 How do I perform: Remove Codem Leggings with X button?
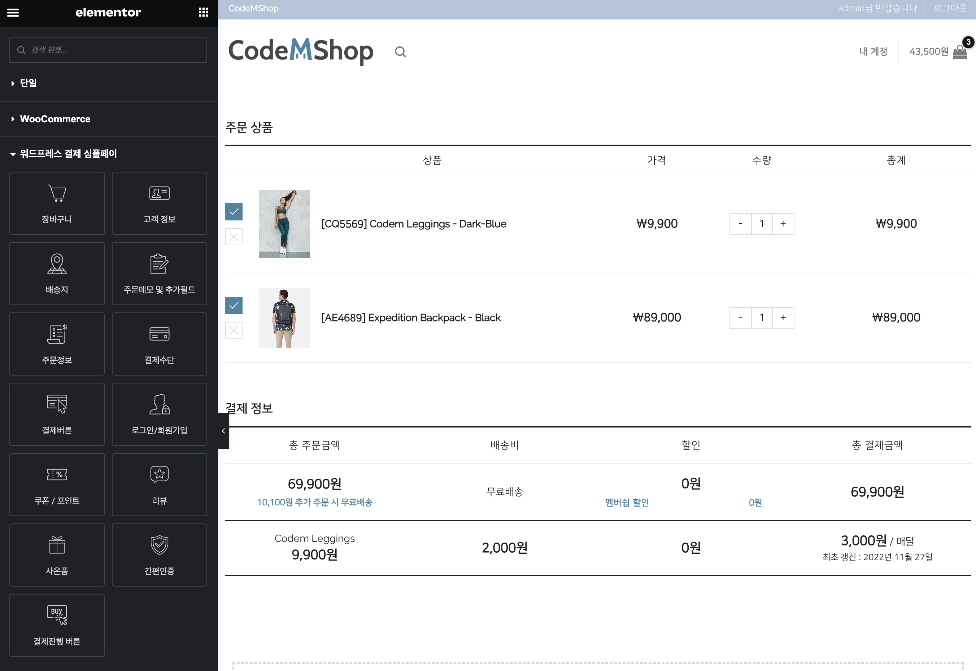click(234, 237)
